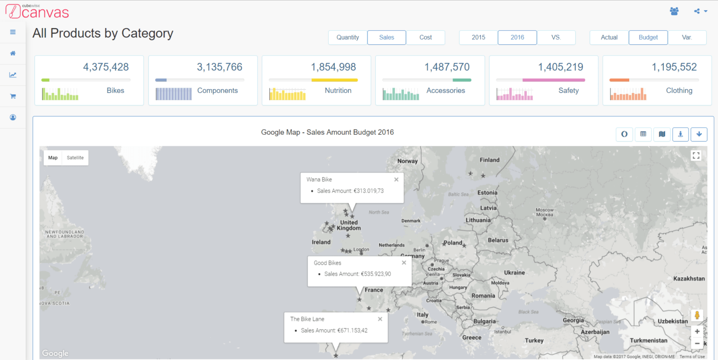This screenshot has width=718, height=360.
Task: Select the Quantity measure toggle
Action: pos(348,37)
